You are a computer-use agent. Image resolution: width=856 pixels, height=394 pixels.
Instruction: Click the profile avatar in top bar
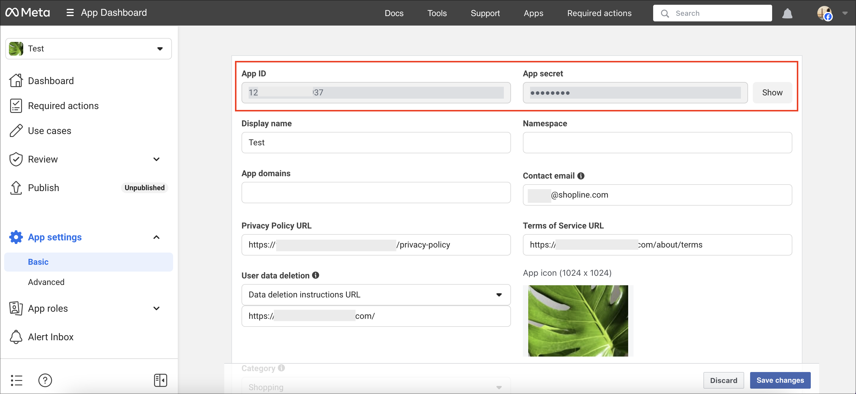coord(825,13)
